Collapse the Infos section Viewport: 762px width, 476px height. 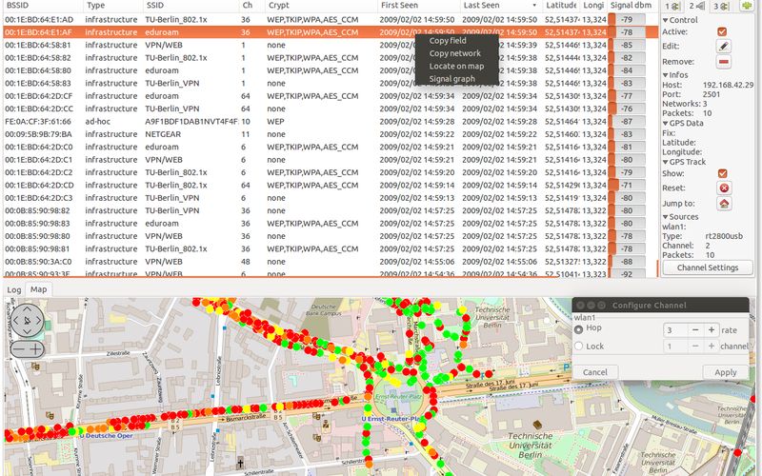tap(665, 75)
